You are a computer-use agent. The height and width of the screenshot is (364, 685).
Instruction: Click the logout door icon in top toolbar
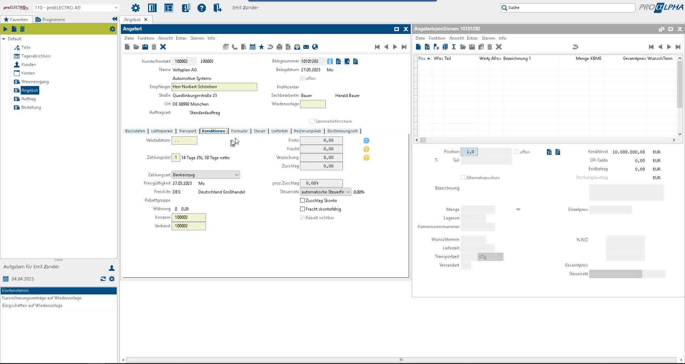[218, 8]
